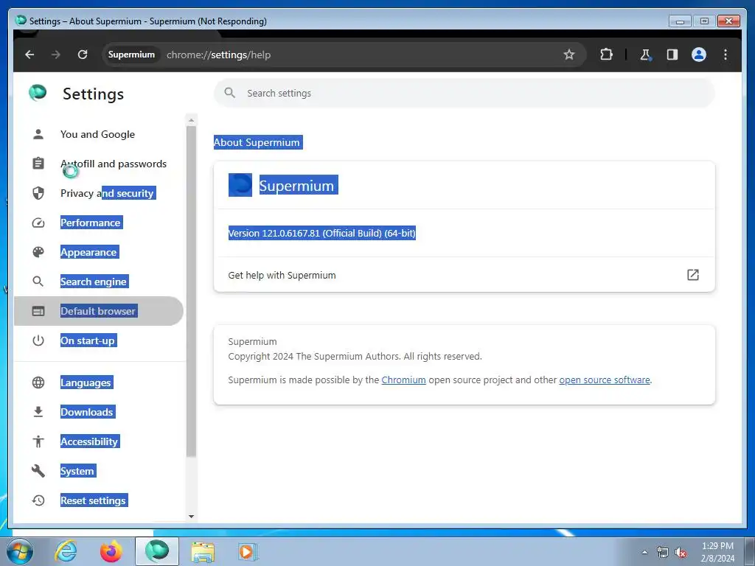Click the sidebar scroll down arrow

click(191, 517)
